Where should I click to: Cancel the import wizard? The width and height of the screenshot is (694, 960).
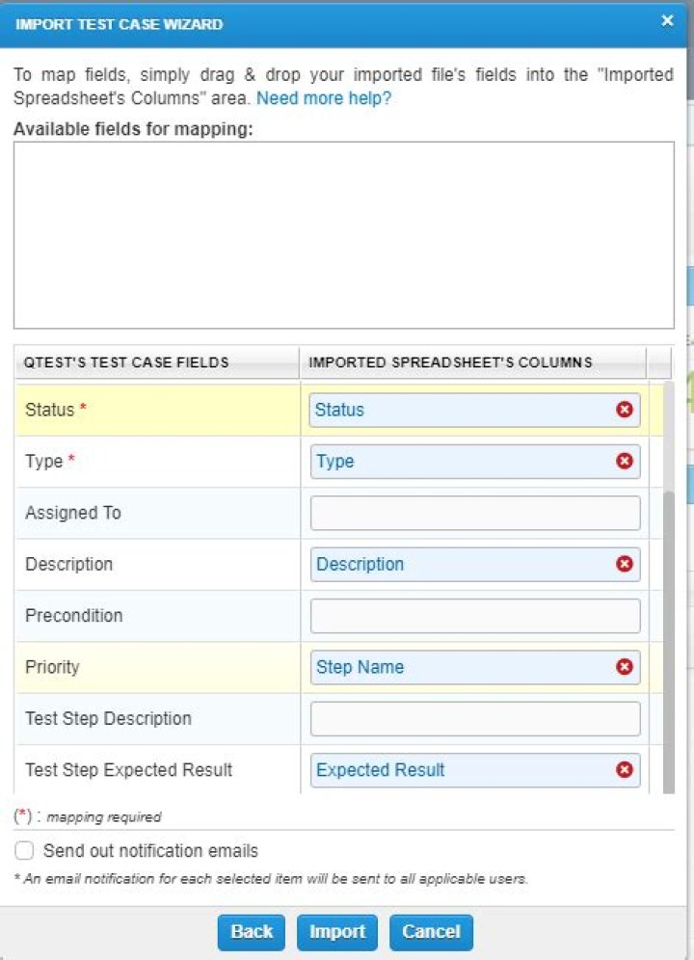(431, 932)
